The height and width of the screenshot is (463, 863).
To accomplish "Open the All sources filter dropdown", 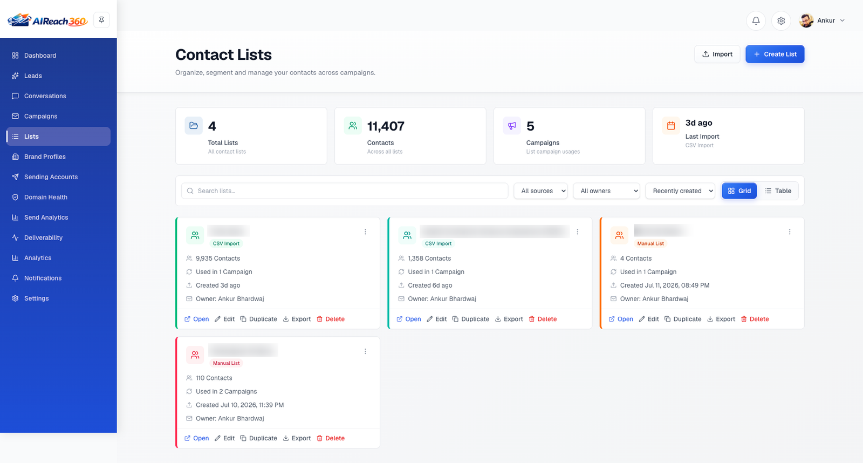I will click(x=540, y=191).
